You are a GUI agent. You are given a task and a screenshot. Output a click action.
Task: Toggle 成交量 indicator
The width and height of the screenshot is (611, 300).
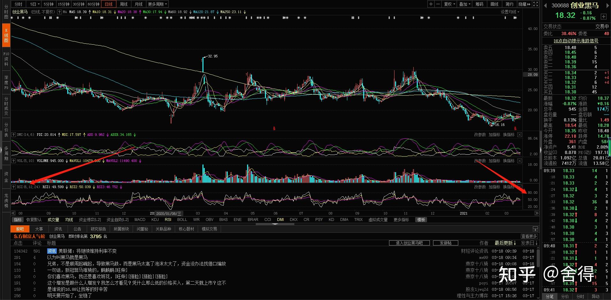point(53,220)
